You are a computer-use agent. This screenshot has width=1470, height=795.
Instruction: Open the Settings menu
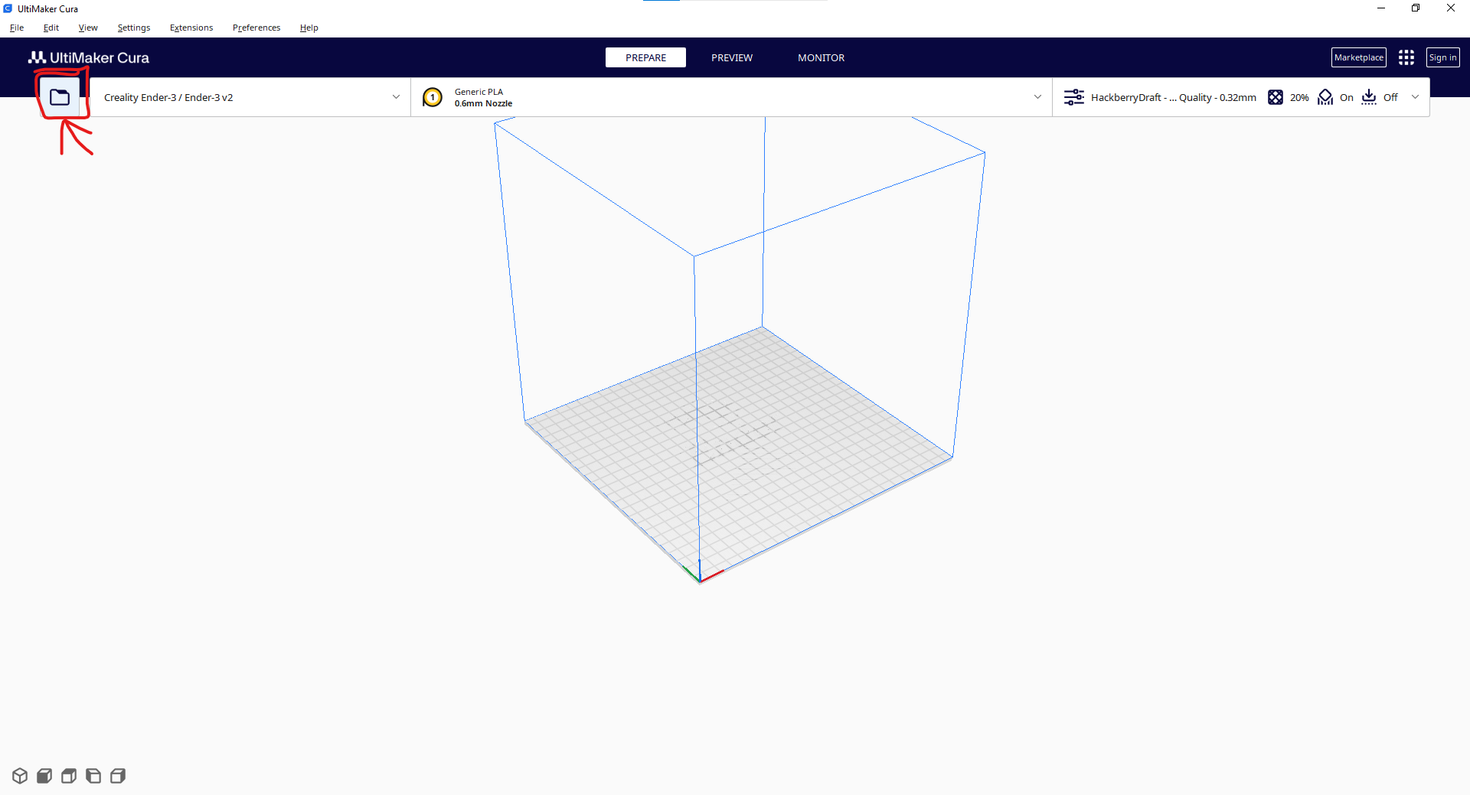click(134, 28)
